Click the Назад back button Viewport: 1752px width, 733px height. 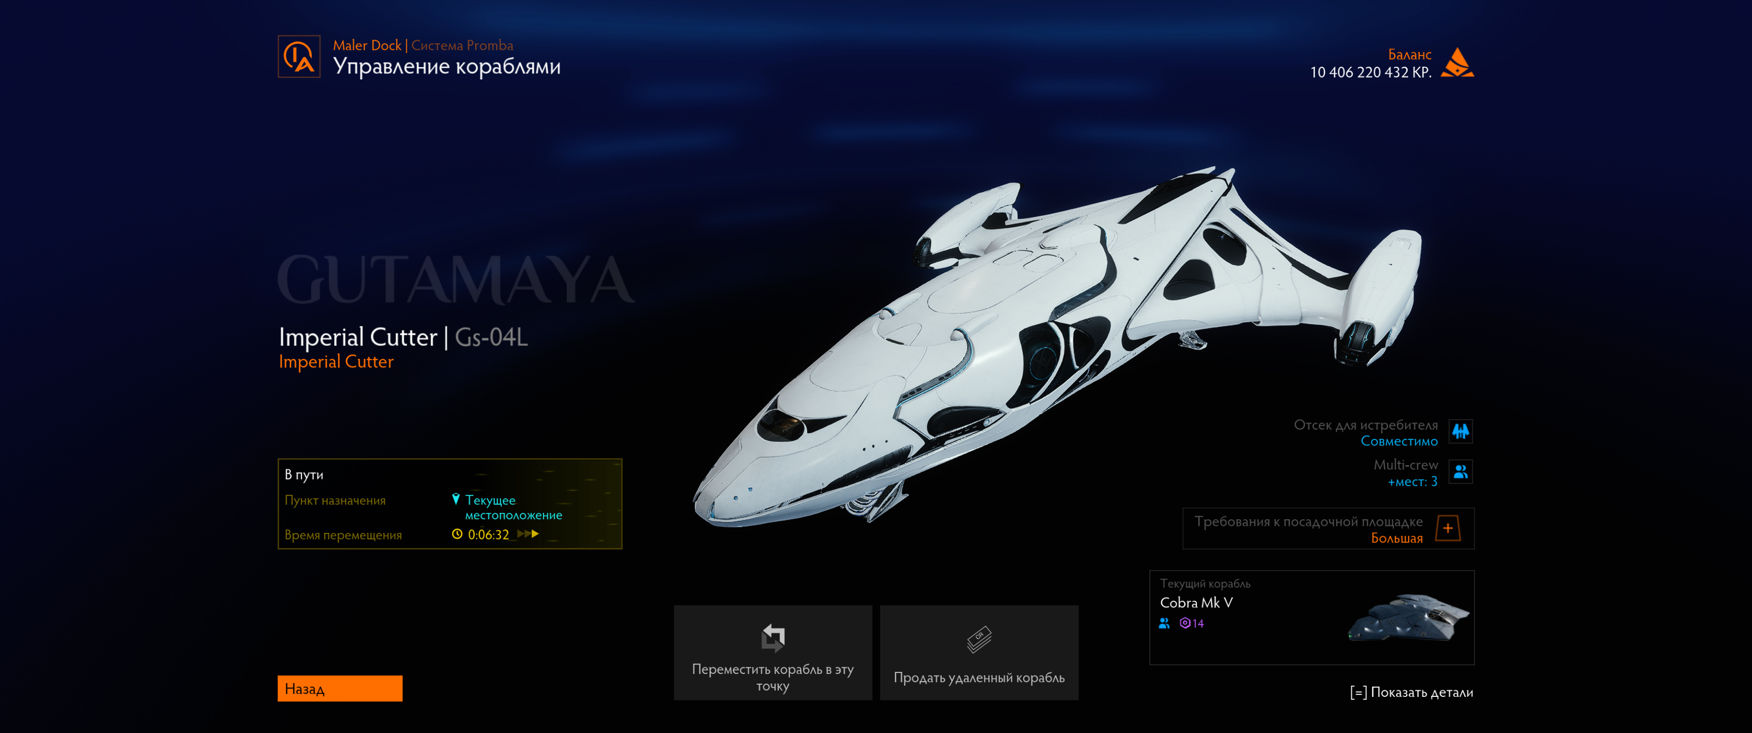(340, 688)
